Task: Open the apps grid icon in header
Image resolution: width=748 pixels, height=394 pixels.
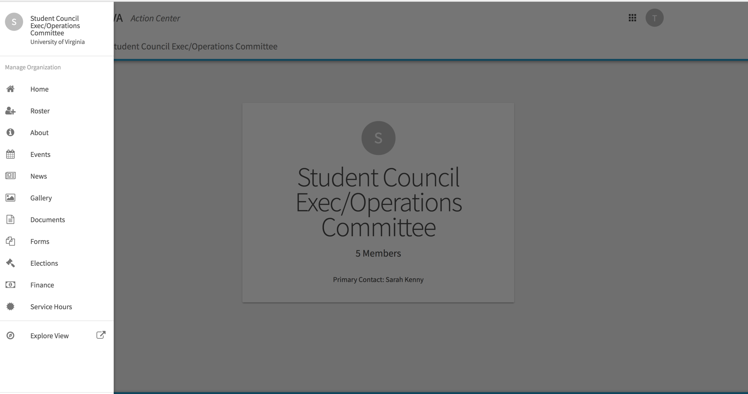Action: point(632,18)
